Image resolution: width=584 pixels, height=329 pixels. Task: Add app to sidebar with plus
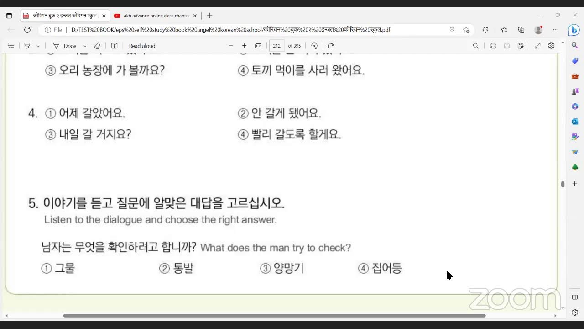click(x=575, y=184)
